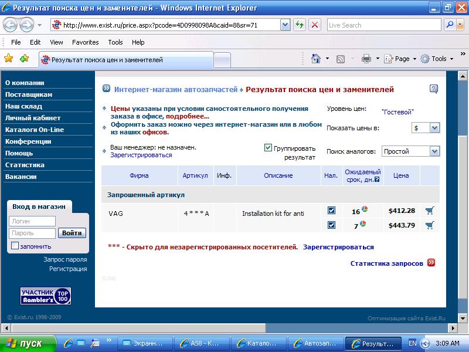
Task: Click the help question mark icon
Action: 434,89
